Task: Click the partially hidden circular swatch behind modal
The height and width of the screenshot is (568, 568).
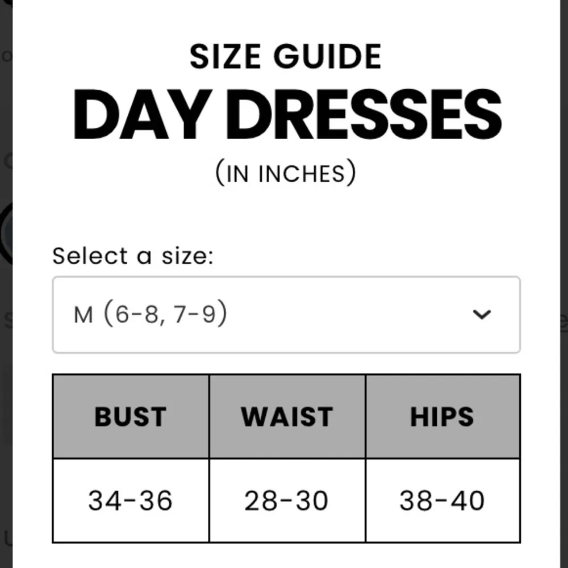Action: tap(6, 234)
